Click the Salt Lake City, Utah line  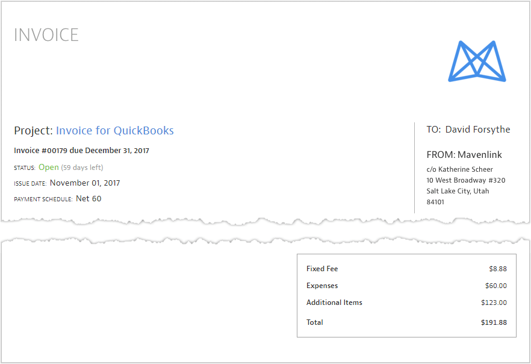tap(458, 191)
